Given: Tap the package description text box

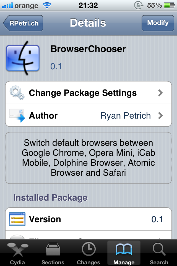Looking at the screenshot, I should [x=88, y=158].
